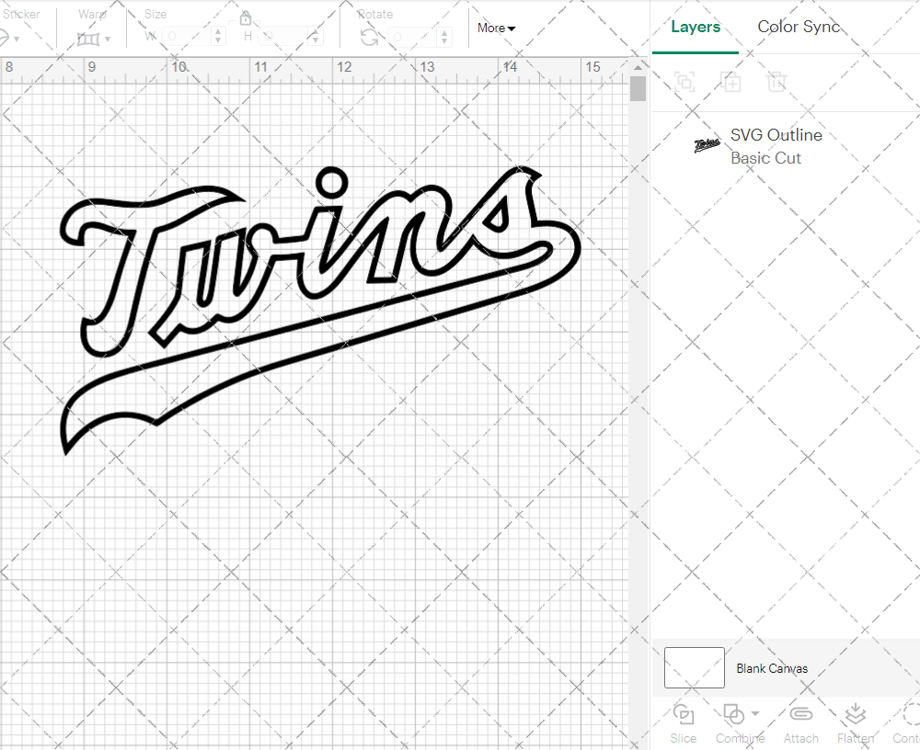This screenshot has height=750, width=920.
Task: Click the Width stepper arrows
Action: click(x=218, y=37)
